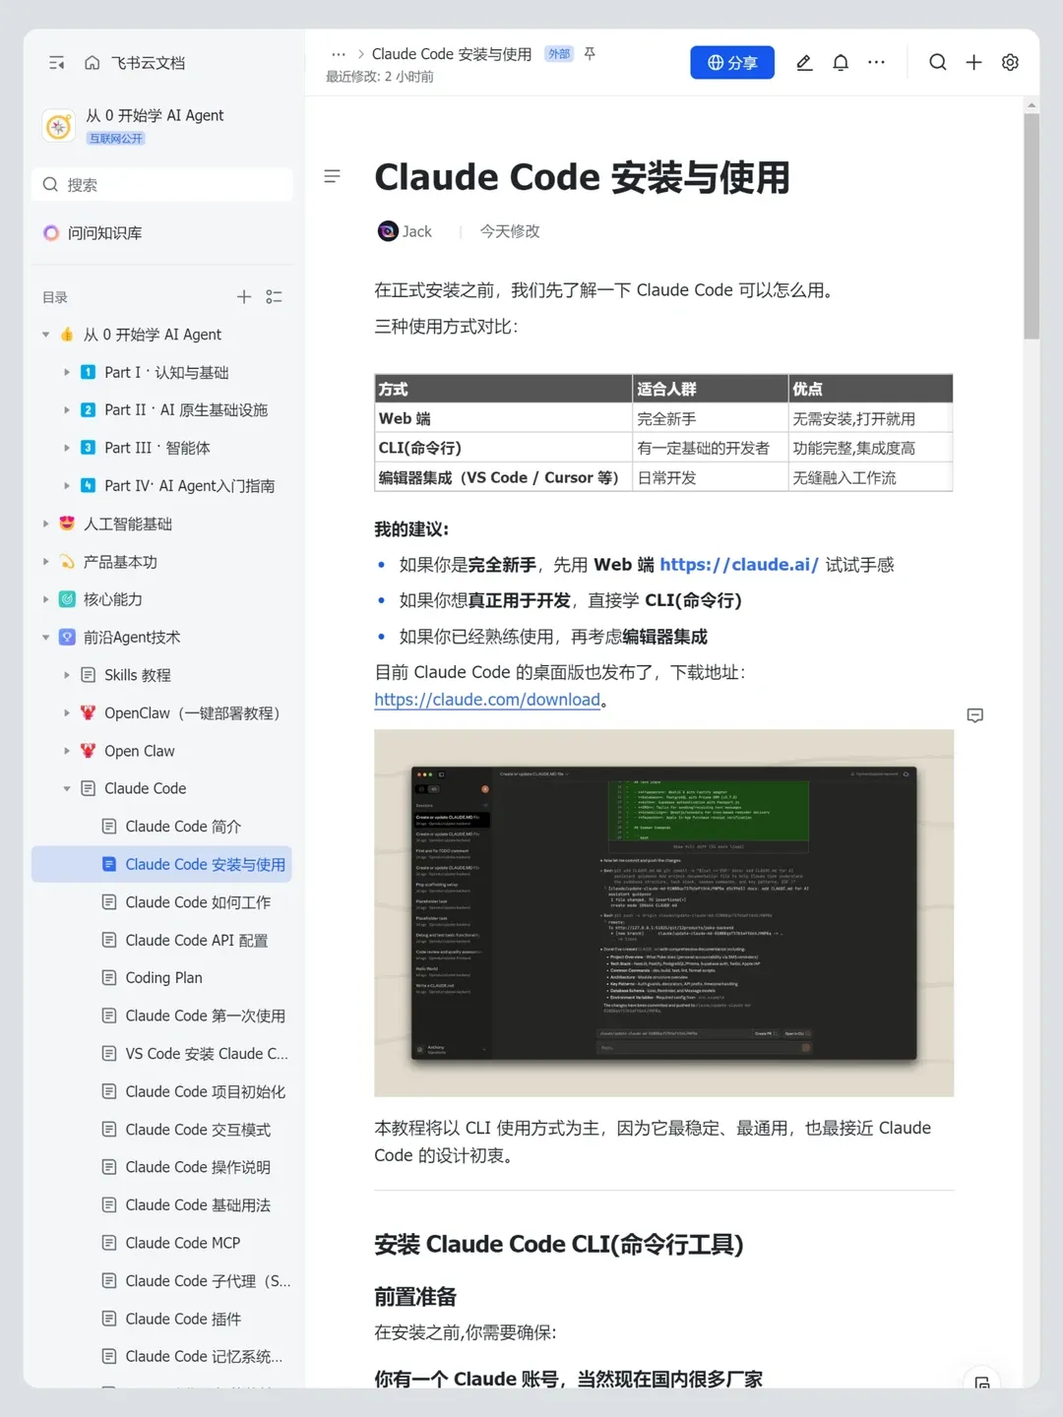Toggle the 目录 collapse-all list icon

point(275,297)
